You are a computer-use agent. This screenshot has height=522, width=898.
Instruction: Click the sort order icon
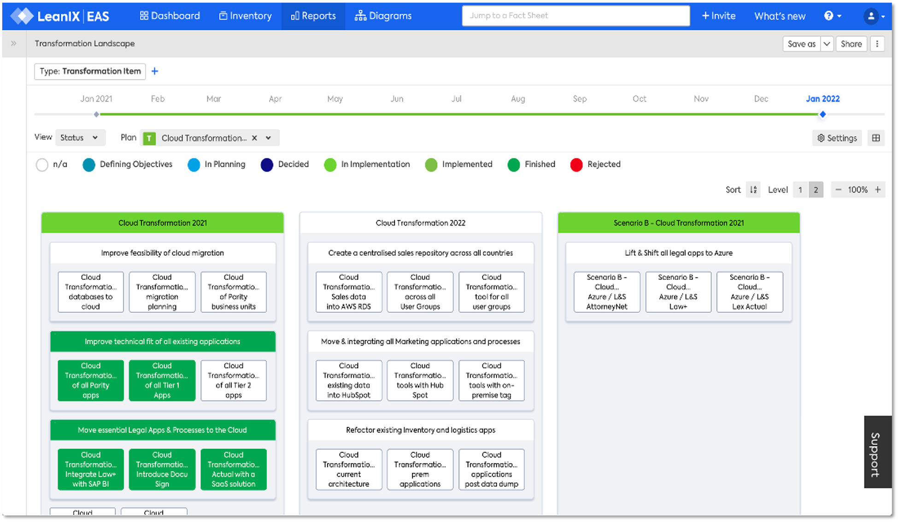point(753,190)
